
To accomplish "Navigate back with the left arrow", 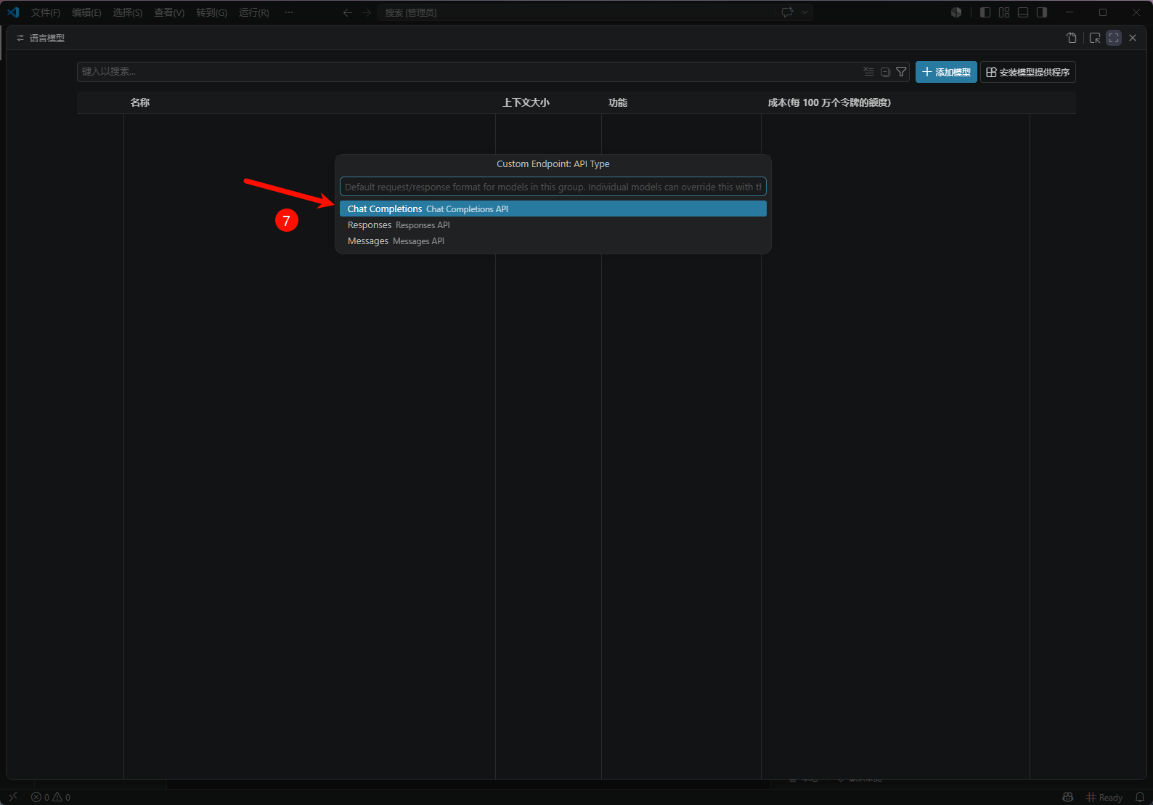I will tap(348, 12).
